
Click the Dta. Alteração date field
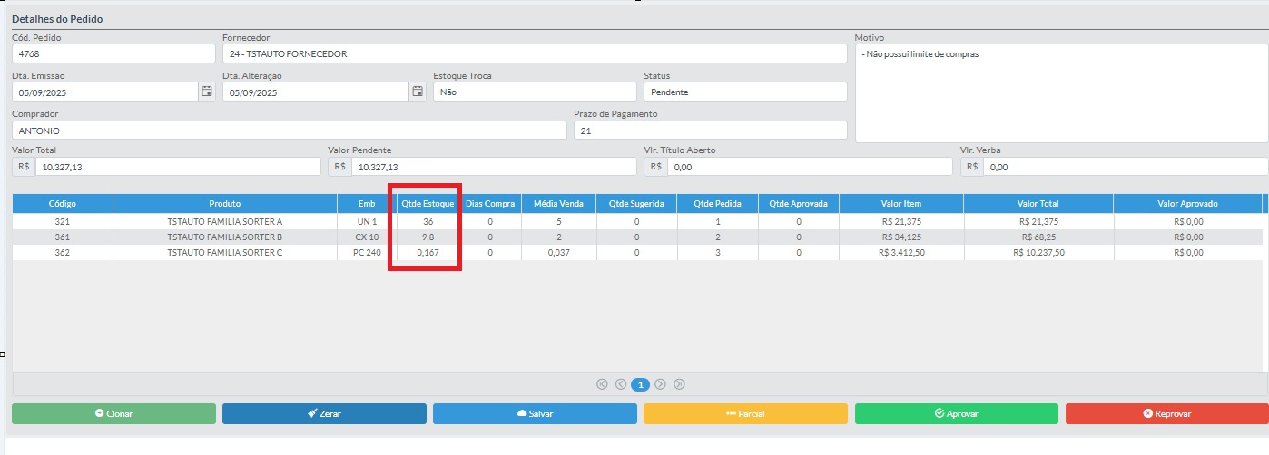[x=316, y=92]
